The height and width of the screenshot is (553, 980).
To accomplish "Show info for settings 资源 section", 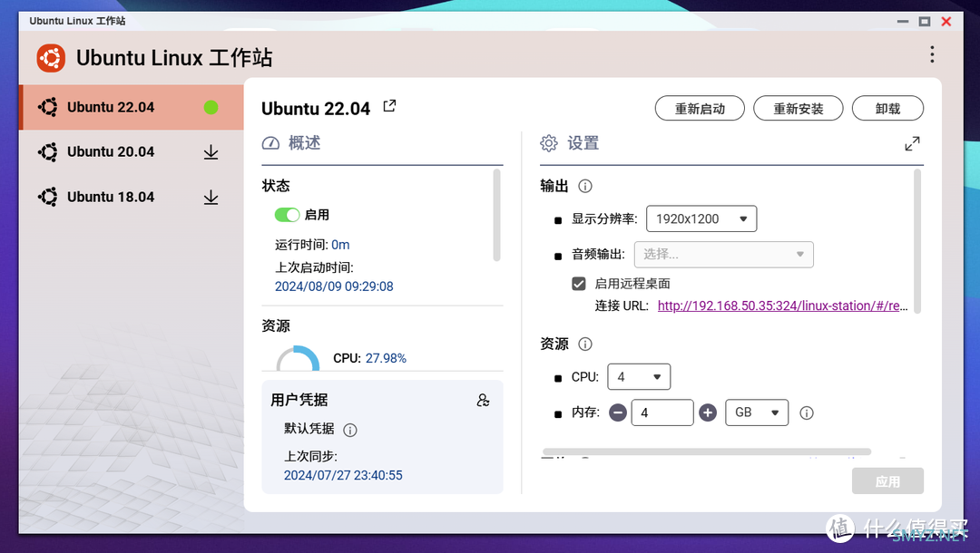I will pyautogui.click(x=585, y=344).
